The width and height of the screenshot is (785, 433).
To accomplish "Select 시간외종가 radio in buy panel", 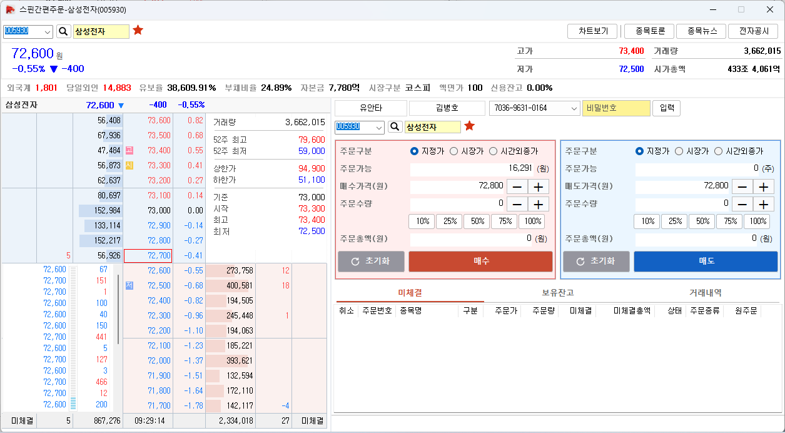I will click(494, 151).
